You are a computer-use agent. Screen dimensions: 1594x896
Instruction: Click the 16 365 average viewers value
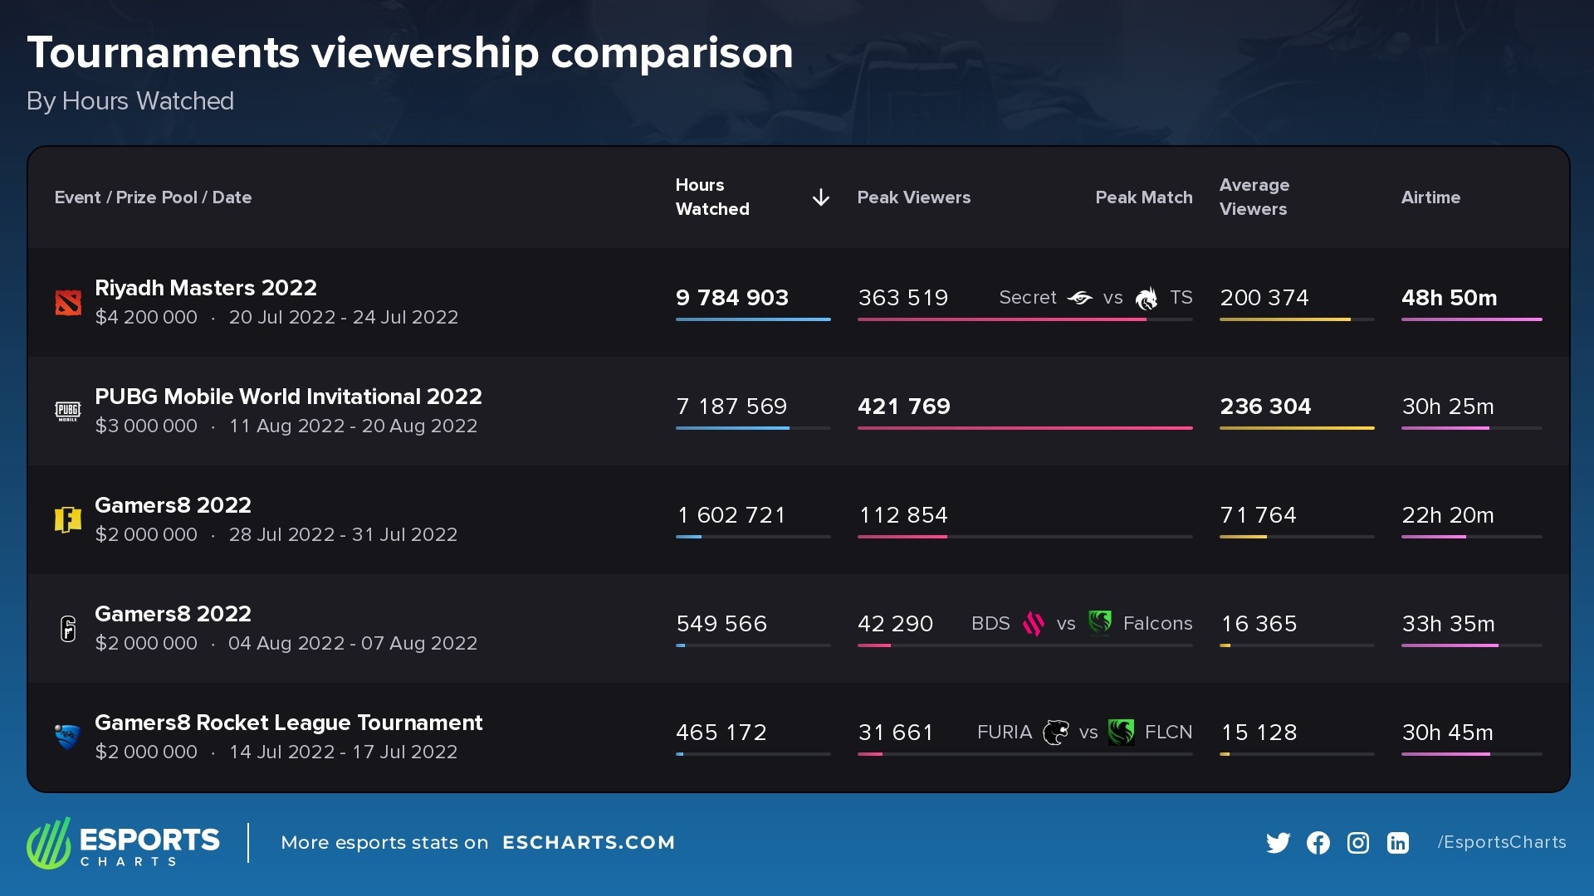coord(1259,624)
